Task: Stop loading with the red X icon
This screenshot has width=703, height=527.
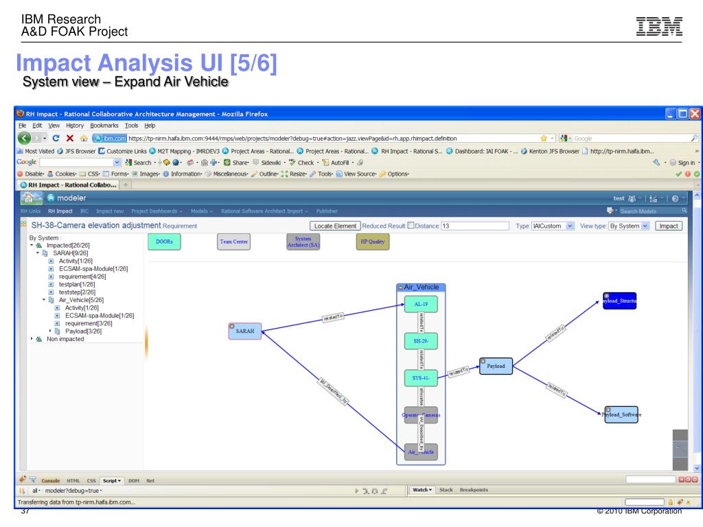Action: point(70,139)
